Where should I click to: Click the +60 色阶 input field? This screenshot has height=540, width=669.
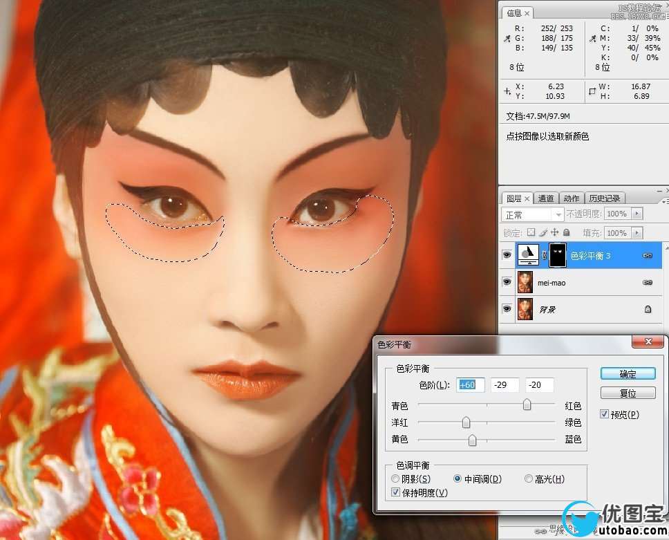point(471,384)
